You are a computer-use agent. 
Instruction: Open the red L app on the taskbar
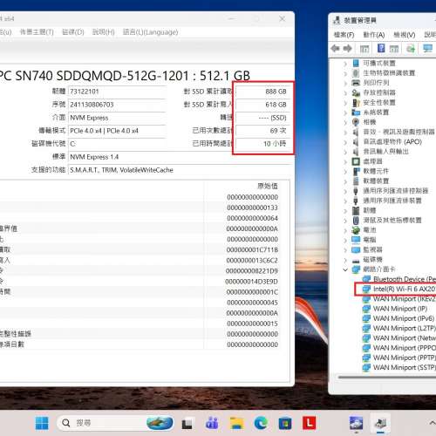[309, 423]
